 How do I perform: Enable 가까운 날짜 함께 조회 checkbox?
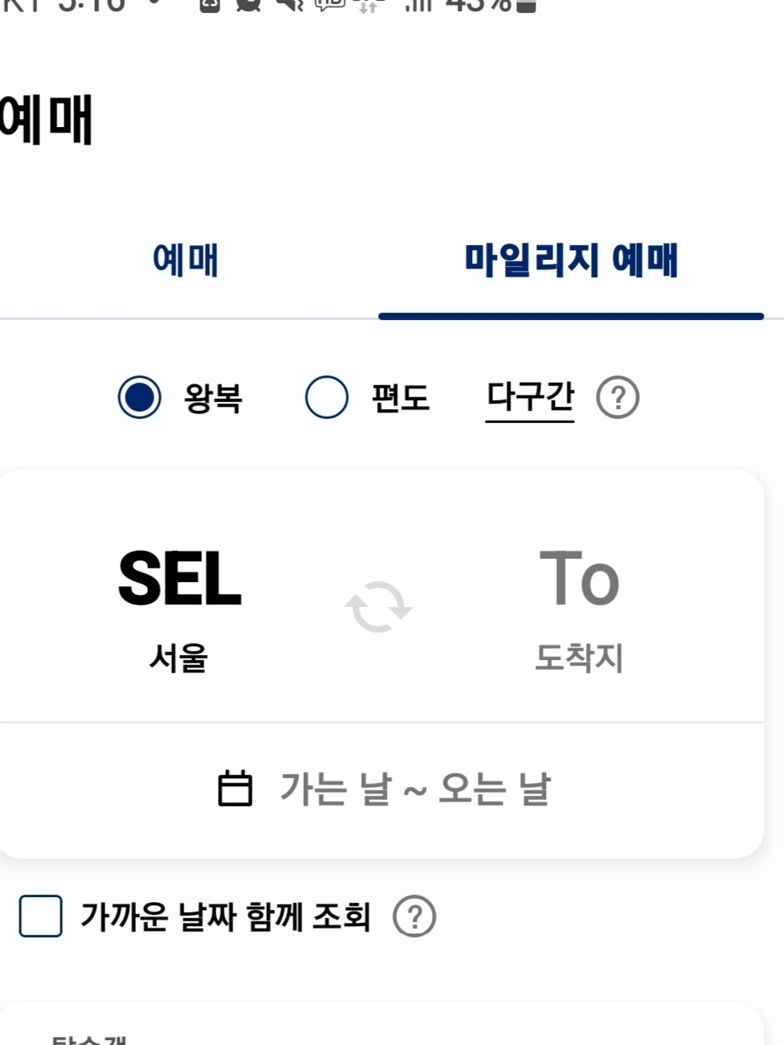[41, 916]
